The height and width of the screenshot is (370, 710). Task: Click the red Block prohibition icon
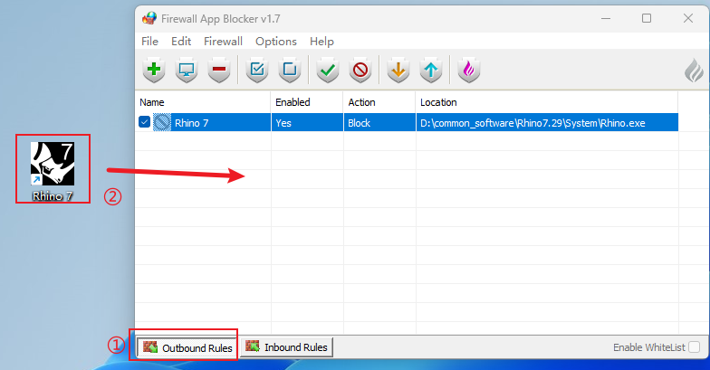[x=360, y=71]
